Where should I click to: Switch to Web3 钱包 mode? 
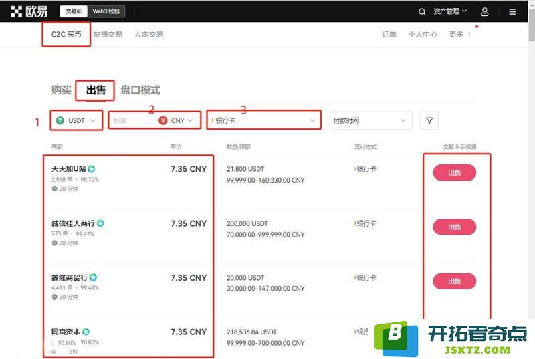106,11
